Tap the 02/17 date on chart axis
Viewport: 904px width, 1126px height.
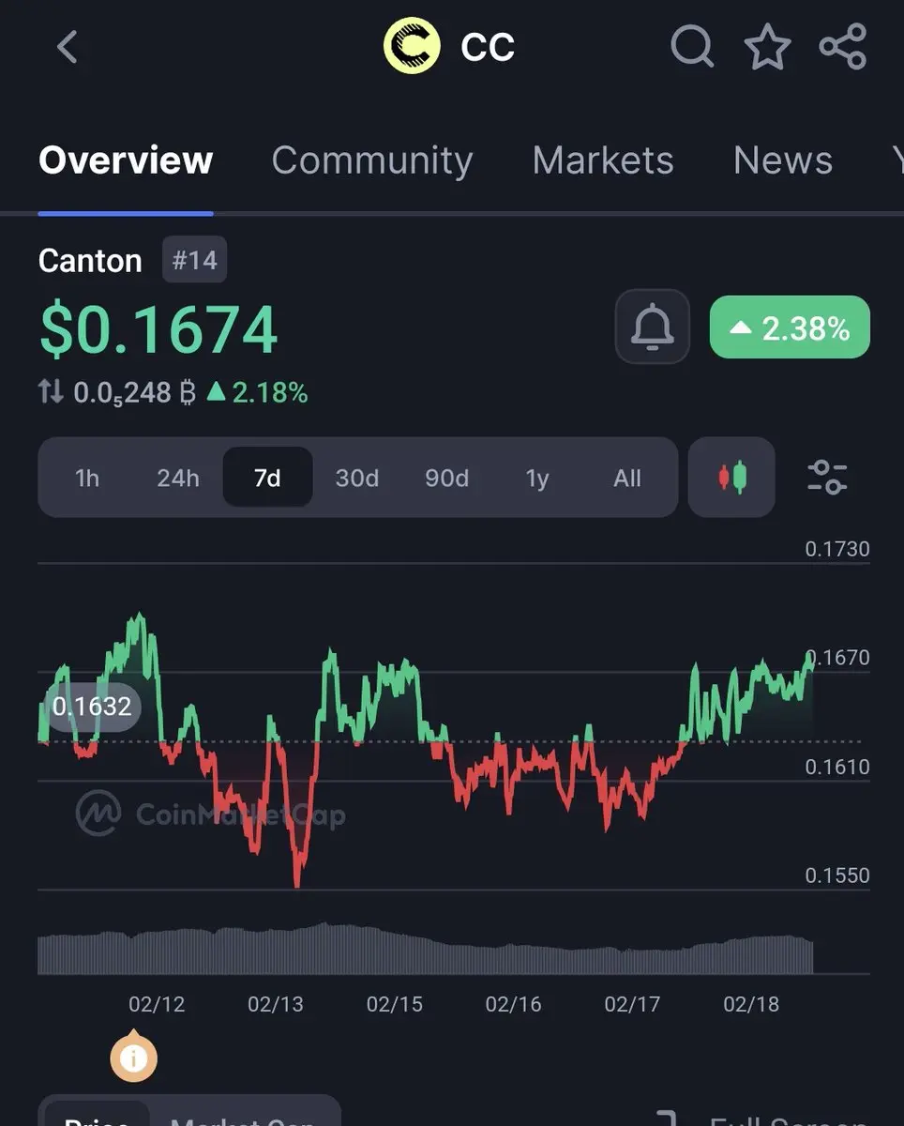tap(632, 1003)
